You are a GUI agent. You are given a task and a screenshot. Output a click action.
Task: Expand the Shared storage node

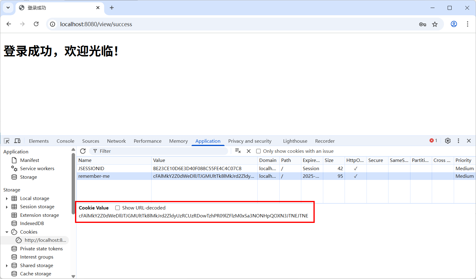point(7,266)
